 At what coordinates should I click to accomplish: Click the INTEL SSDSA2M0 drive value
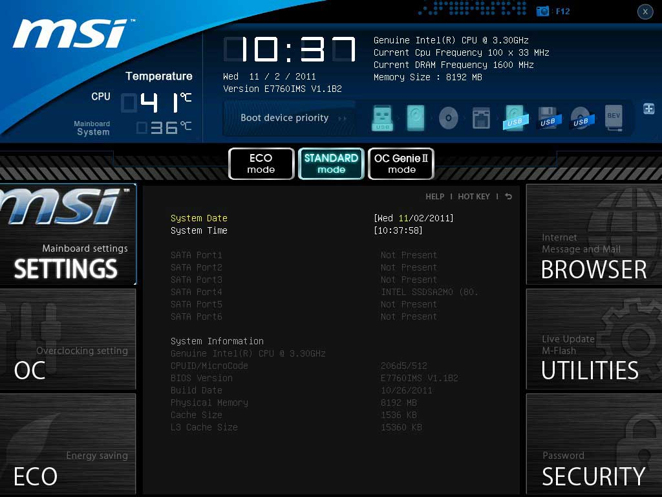429,292
